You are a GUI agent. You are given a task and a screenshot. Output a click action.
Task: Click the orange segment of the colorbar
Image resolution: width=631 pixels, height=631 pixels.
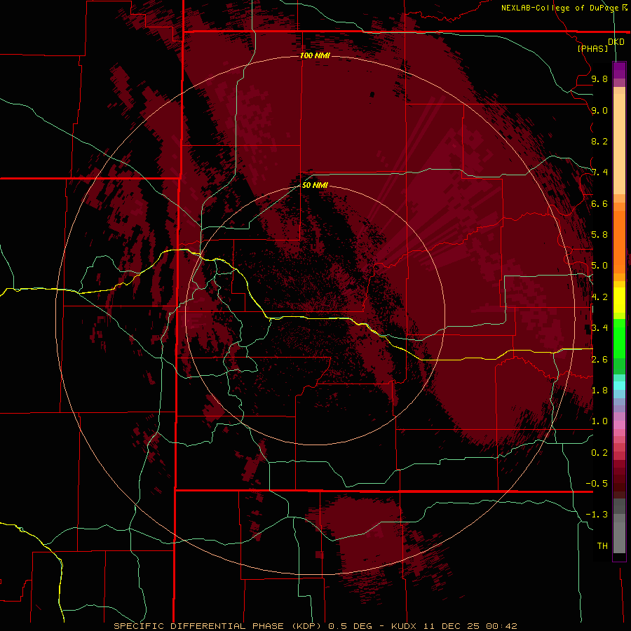point(619,241)
